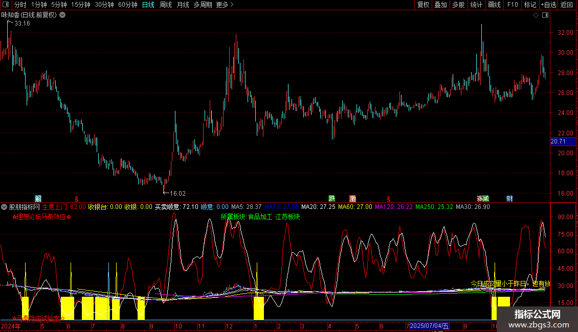
Task: Click the 33.16 high price annotation
Action: 22,23
